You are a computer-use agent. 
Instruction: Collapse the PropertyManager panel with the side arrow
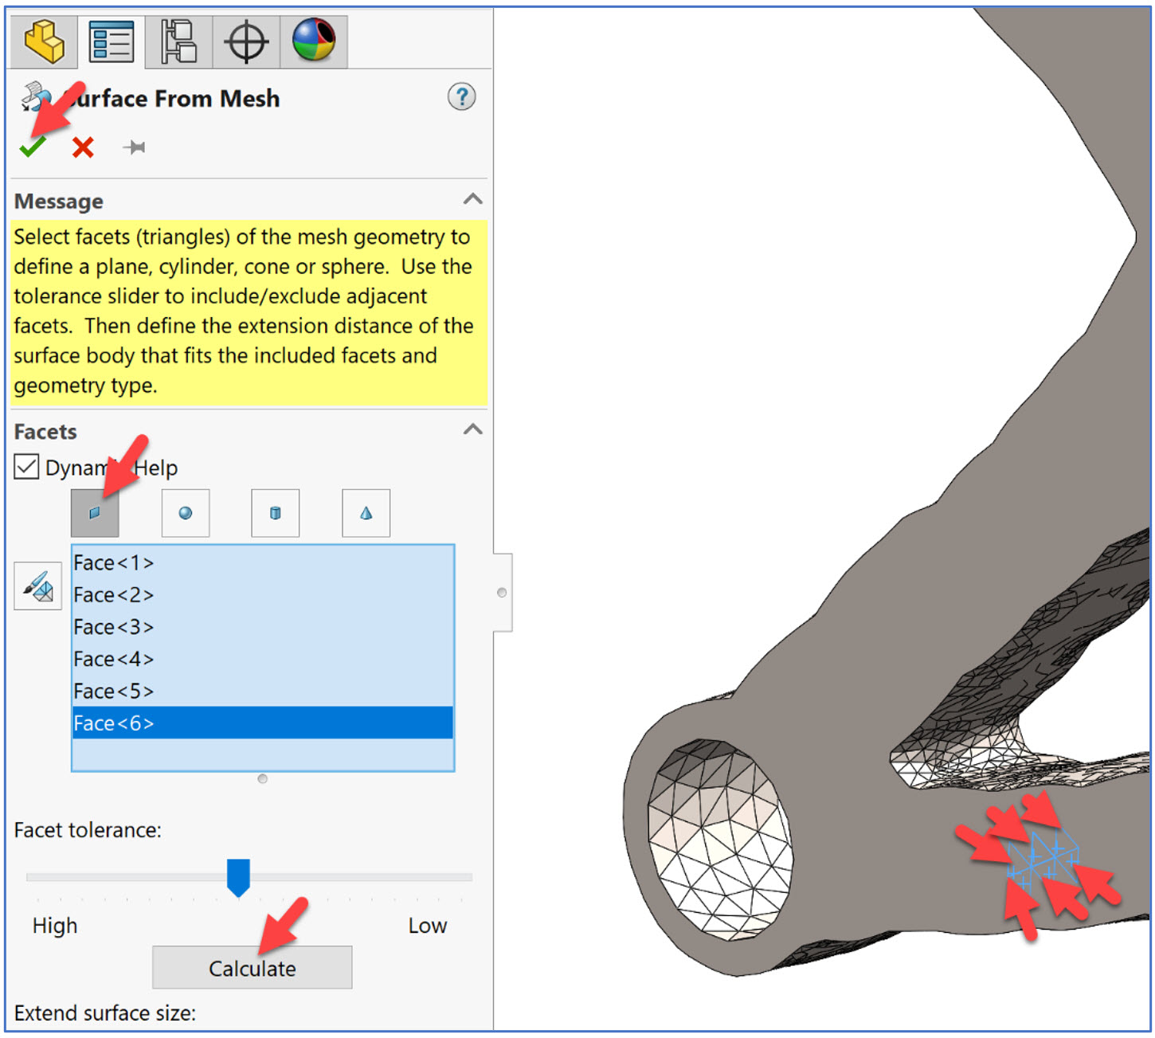coord(502,592)
